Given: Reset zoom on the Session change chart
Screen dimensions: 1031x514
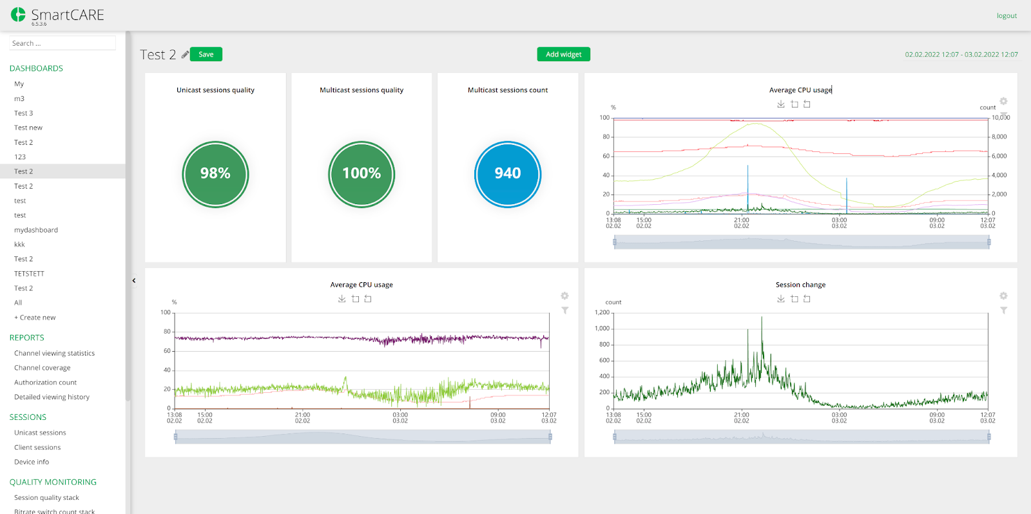Looking at the screenshot, I should coord(807,299).
